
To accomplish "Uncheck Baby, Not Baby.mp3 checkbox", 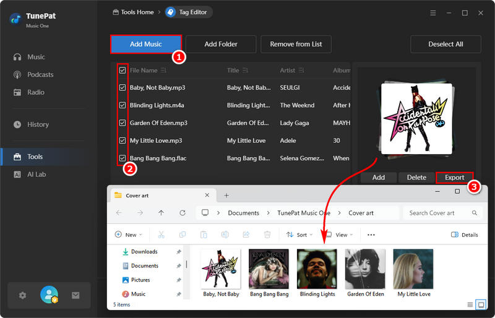I will pyautogui.click(x=123, y=87).
